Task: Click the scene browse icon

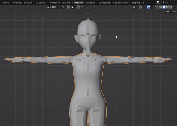Action: coord(158,2)
